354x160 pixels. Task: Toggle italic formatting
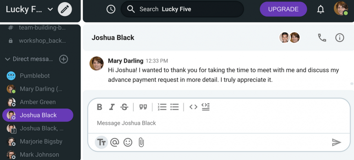[112, 107]
